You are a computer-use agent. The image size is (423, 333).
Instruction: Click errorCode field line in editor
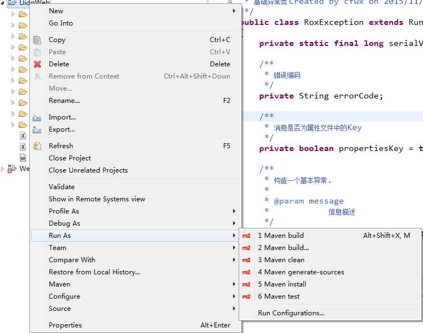pos(321,96)
